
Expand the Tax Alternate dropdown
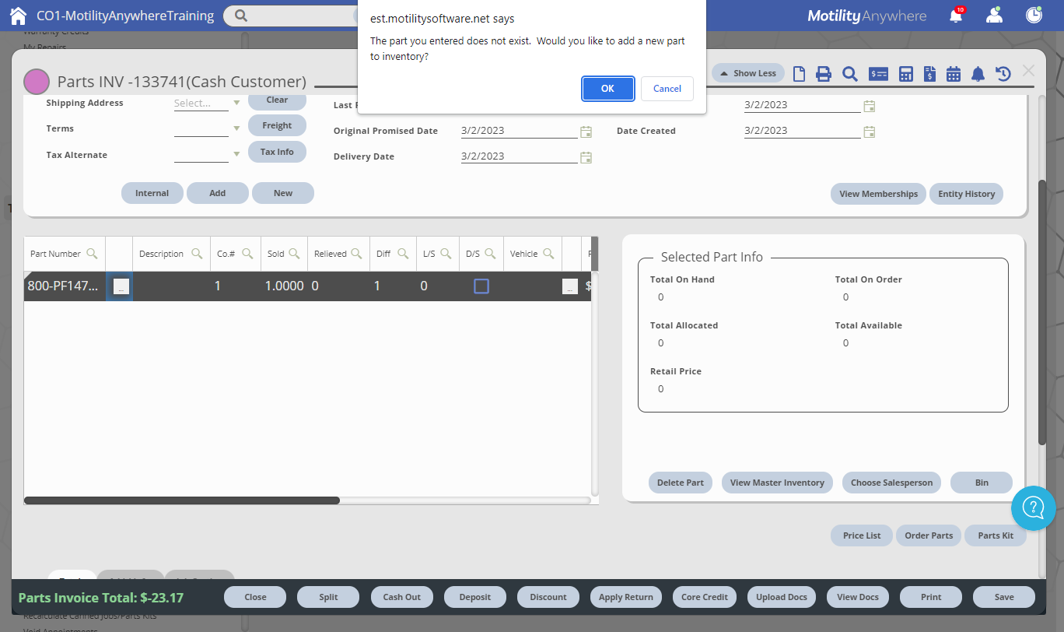pos(236,155)
